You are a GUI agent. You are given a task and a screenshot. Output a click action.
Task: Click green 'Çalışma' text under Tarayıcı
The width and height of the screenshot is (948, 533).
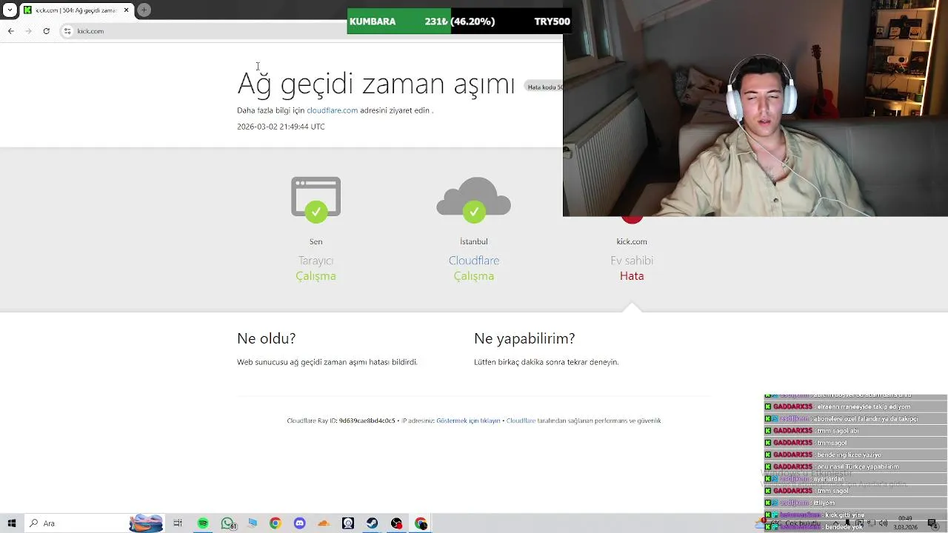pos(316,276)
